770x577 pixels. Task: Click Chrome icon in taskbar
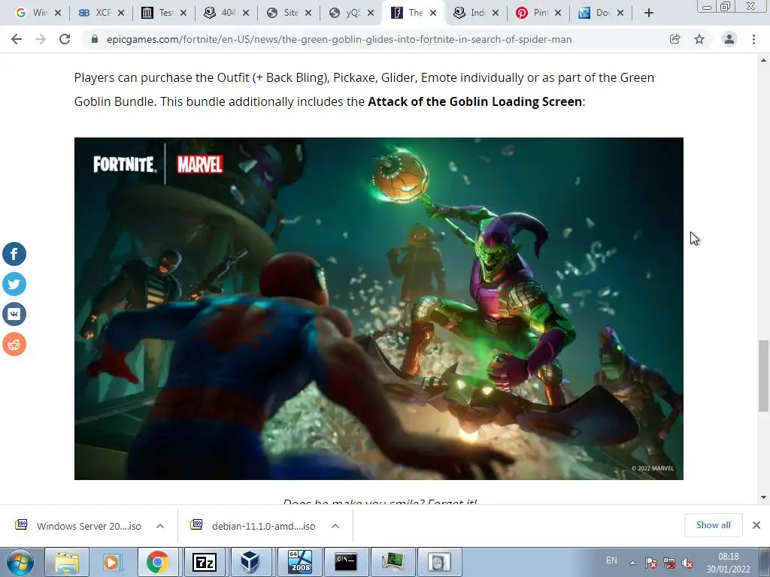[158, 562]
